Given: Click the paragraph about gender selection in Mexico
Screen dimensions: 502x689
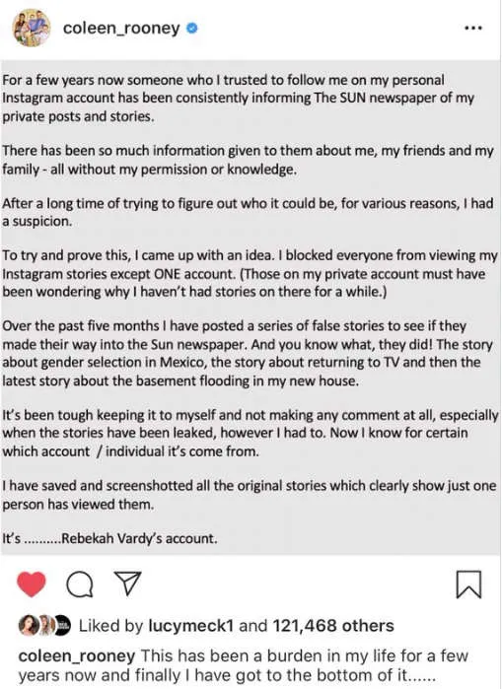Looking at the screenshot, I should tap(248, 353).
